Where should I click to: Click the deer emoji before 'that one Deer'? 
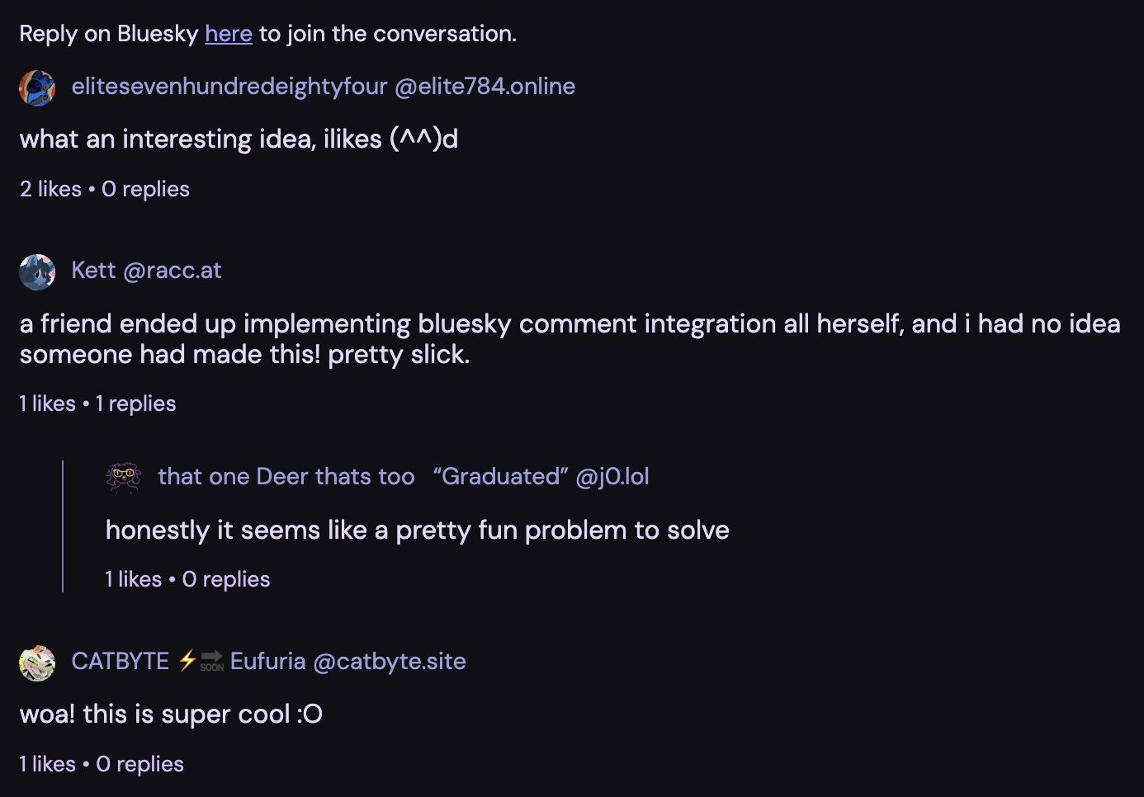point(124,477)
